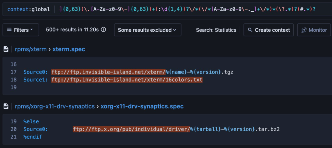Click the highlighted 16colors.txt ftp match

[x=126, y=79]
